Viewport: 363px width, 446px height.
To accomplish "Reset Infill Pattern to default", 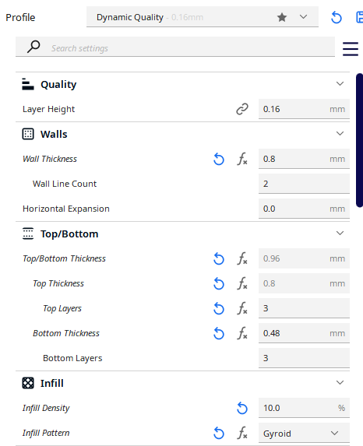I will (219, 434).
